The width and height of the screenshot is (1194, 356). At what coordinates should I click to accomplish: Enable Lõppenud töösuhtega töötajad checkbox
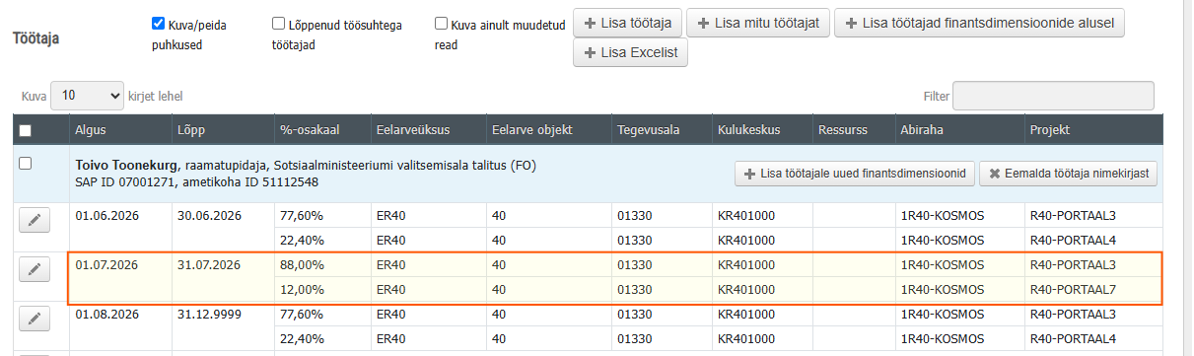279,24
